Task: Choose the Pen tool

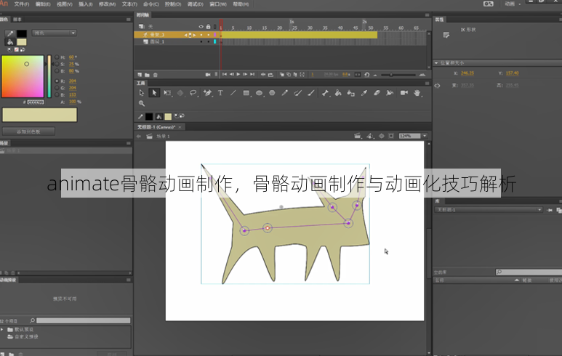Action: [207, 93]
